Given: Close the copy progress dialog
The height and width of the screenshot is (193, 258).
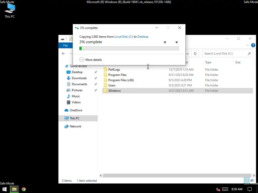Looking at the screenshot, I should pos(179,28).
